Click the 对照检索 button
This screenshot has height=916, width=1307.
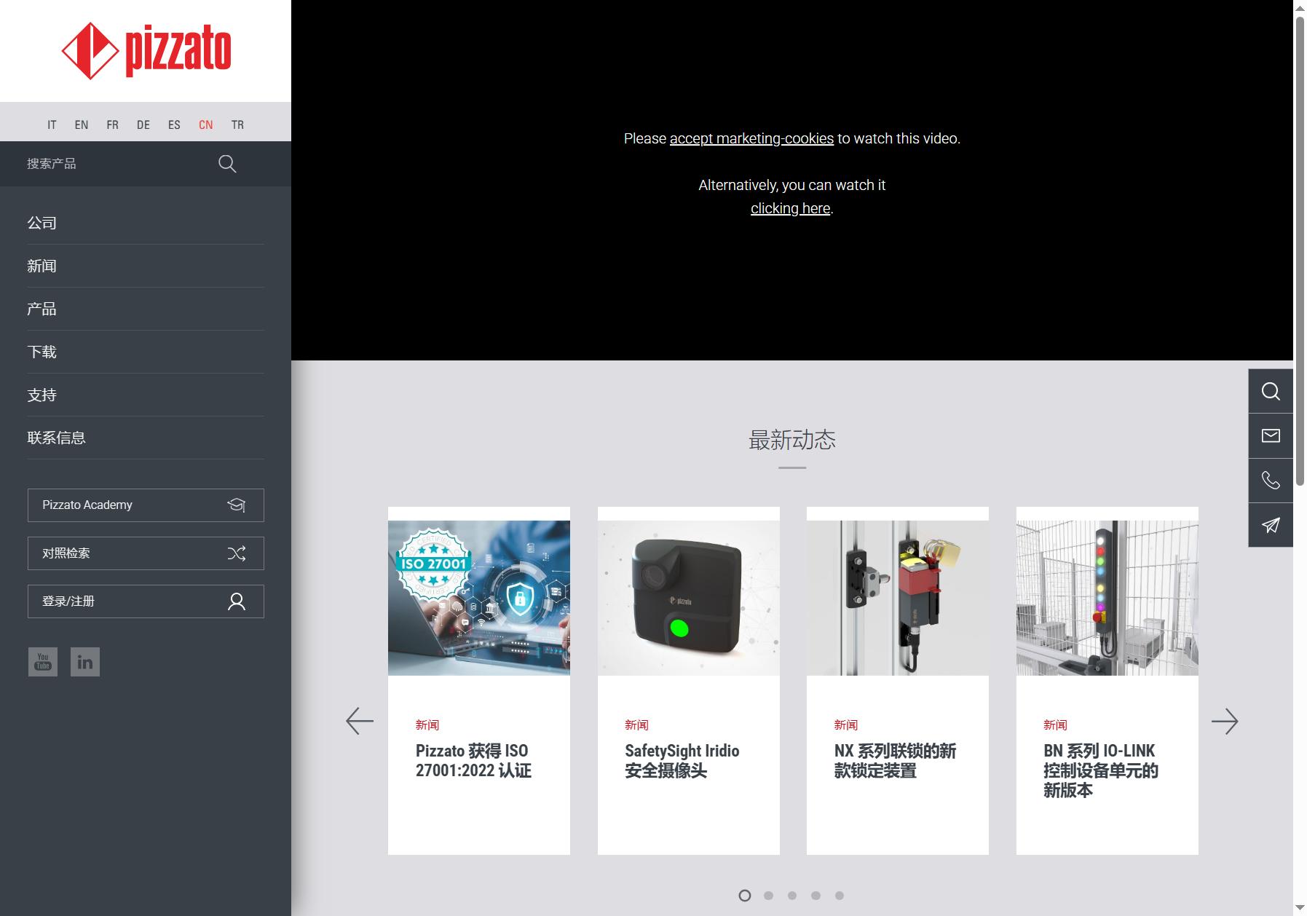tap(146, 553)
